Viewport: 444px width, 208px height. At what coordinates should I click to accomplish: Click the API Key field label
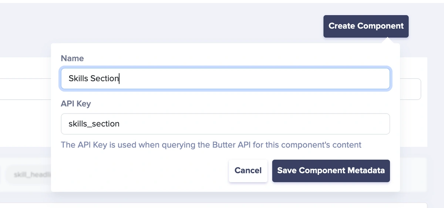pyautogui.click(x=76, y=104)
